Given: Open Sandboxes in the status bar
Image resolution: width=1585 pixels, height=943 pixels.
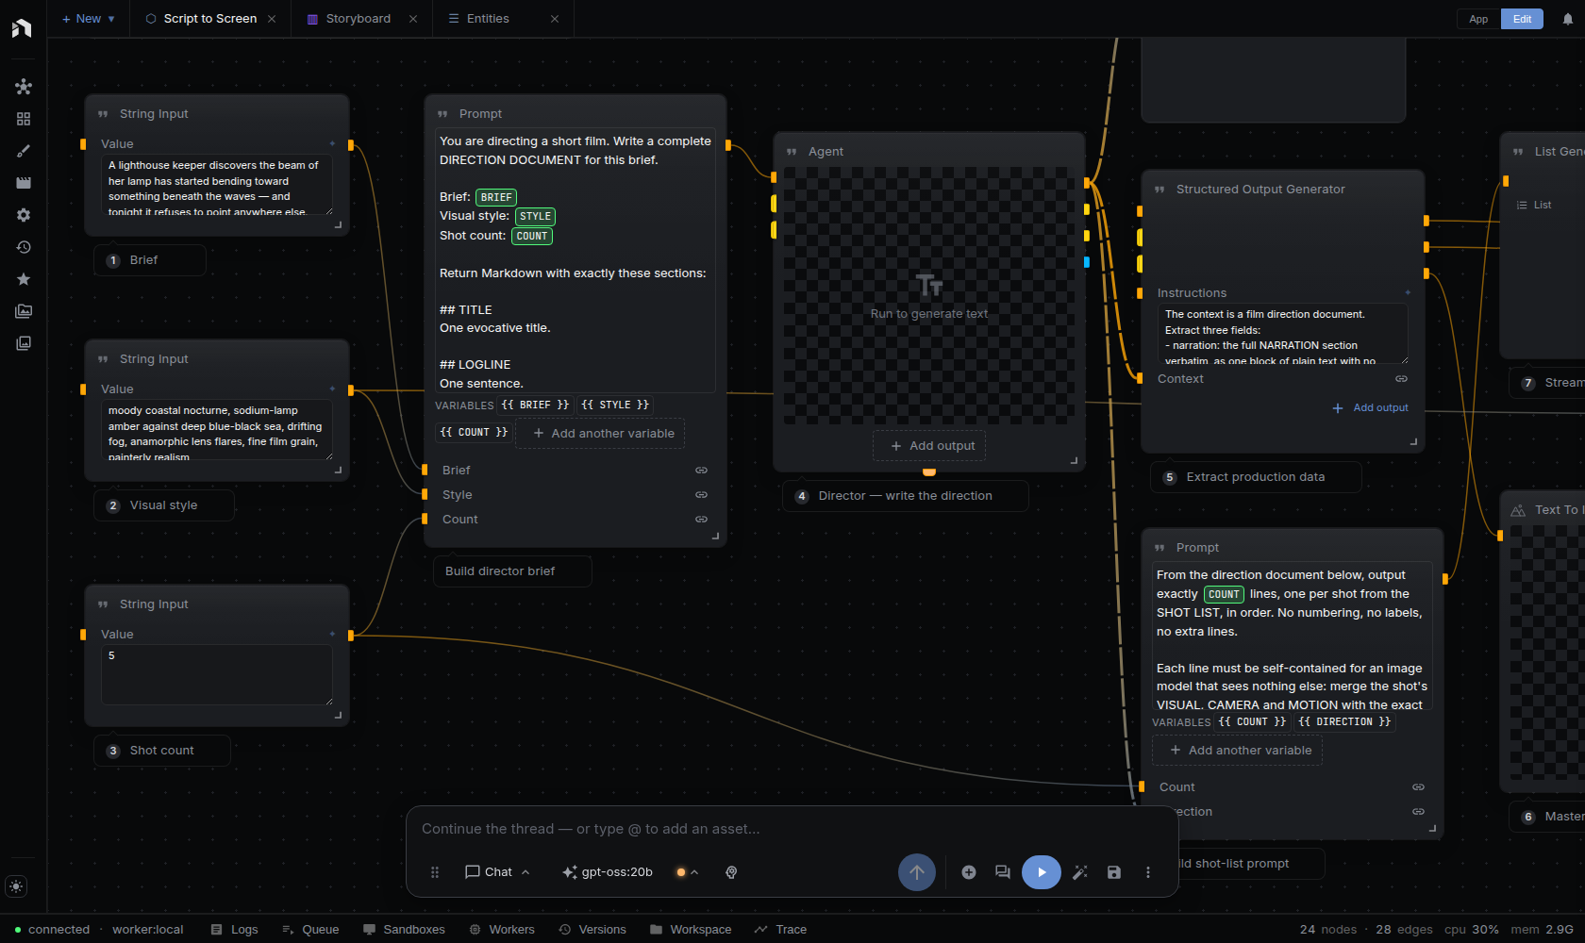Looking at the screenshot, I should (404, 930).
